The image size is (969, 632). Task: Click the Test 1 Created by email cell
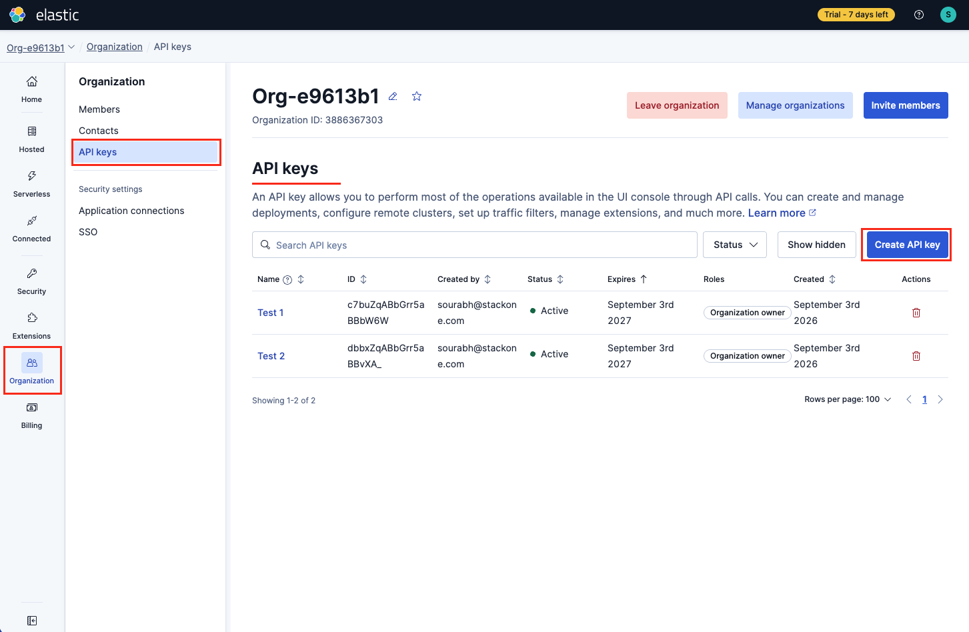[477, 313]
